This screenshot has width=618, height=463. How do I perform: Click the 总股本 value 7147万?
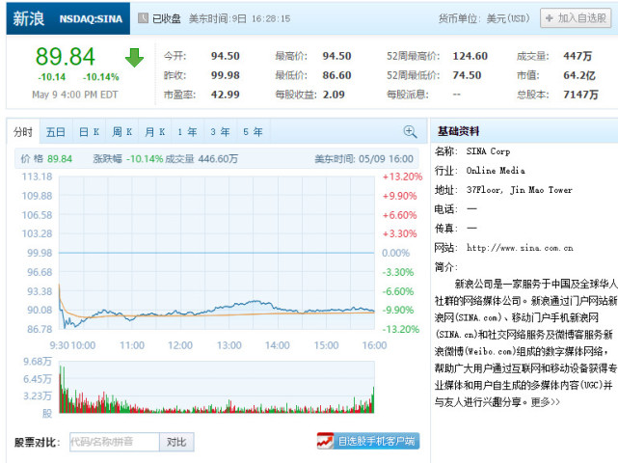tap(580, 95)
